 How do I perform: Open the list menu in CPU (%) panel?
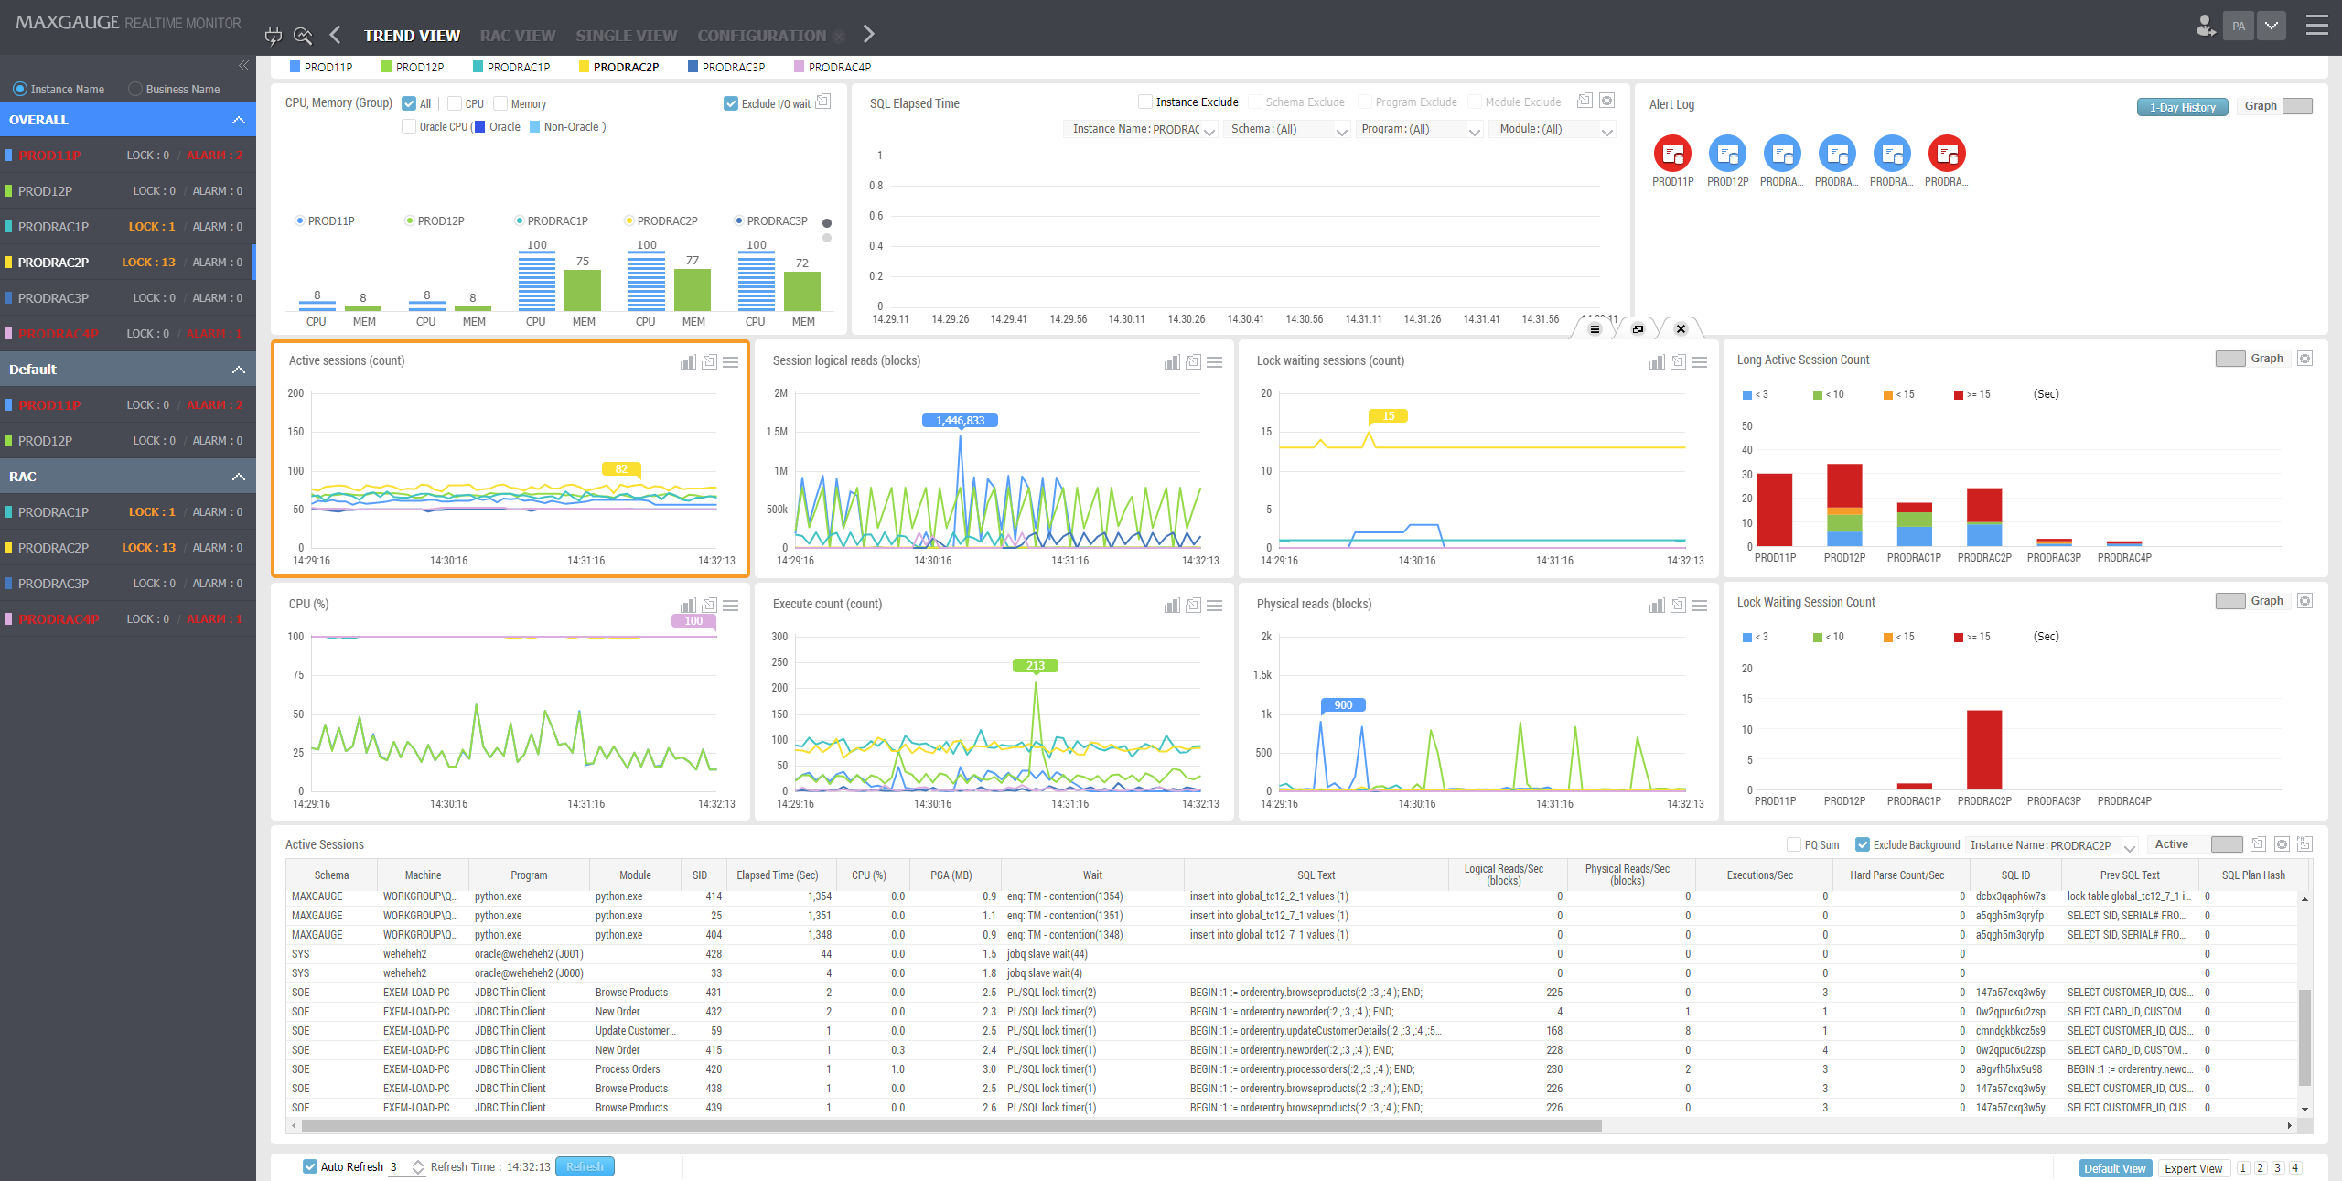click(731, 606)
